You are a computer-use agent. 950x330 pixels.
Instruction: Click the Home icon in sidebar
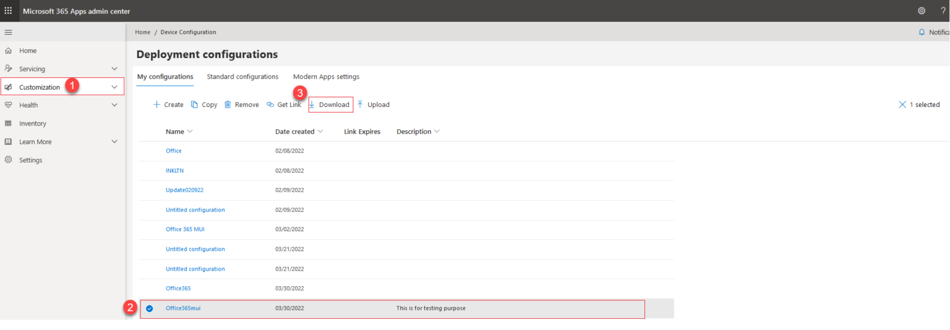8,51
